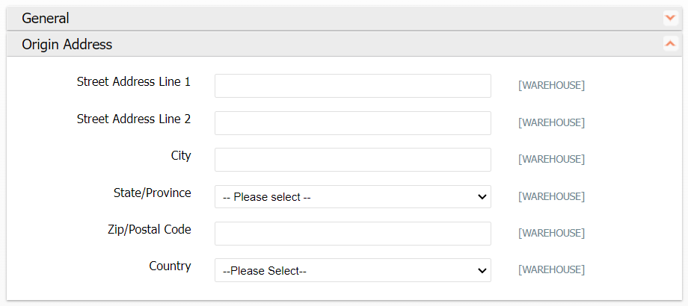The width and height of the screenshot is (688, 306).
Task: Expand the General section chevron icon
Action: coord(669,19)
